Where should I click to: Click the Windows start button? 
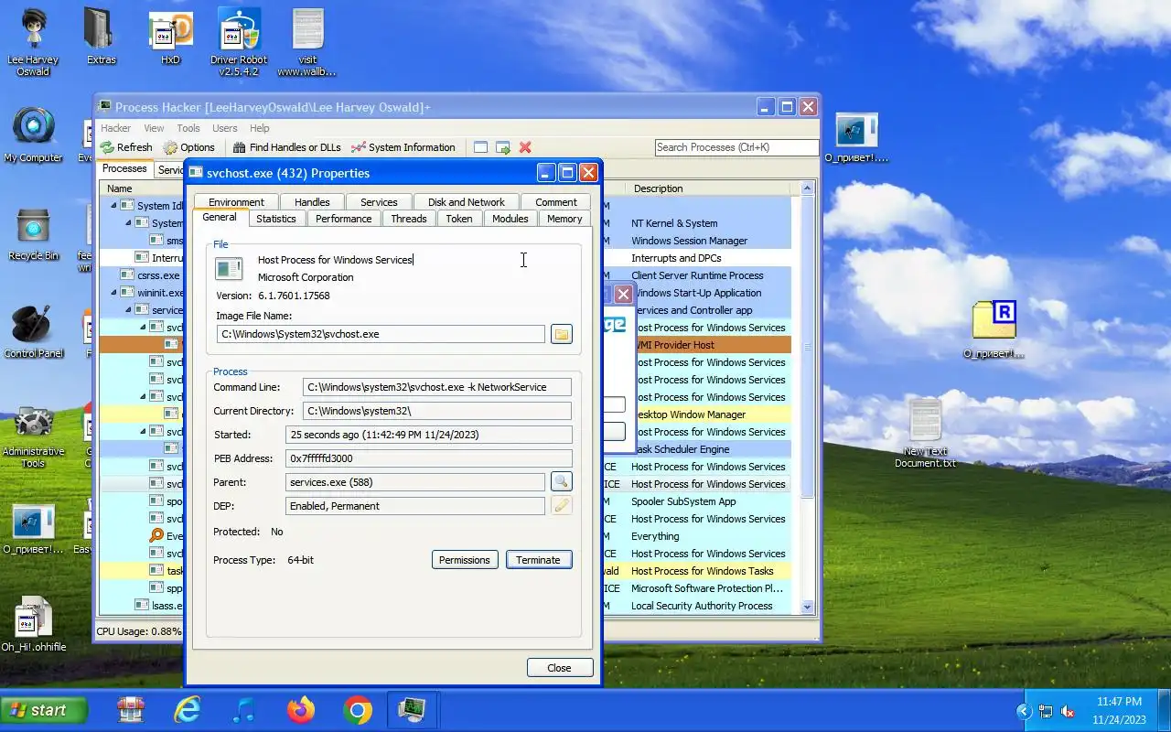(x=44, y=710)
